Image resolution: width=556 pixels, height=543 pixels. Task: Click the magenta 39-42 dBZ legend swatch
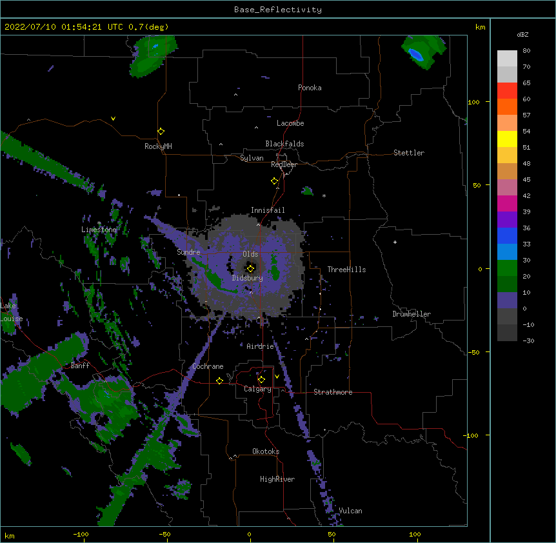(x=507, y=204)
